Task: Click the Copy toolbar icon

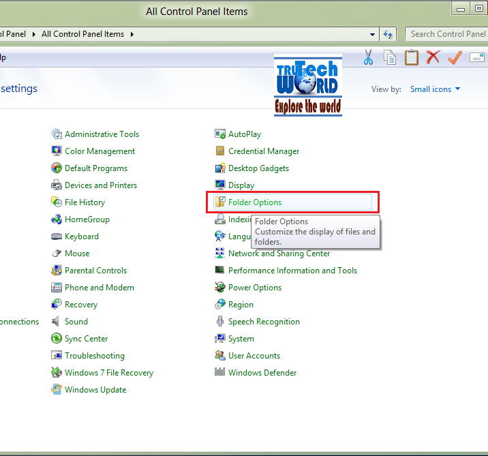Action: click(x=390, y=57)
